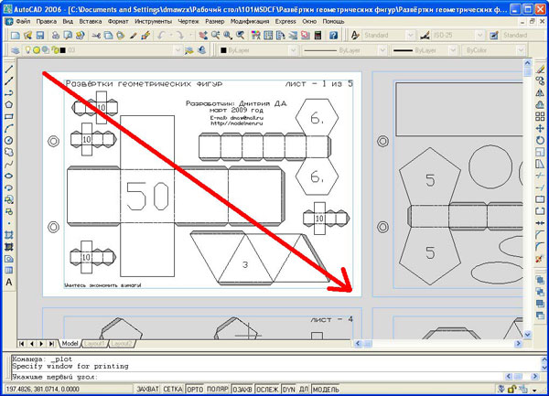Image resolution: width=549 pixels, height=396 pixels.
Task: Select the Polygon tool
Action: click(x=9, y=104)
